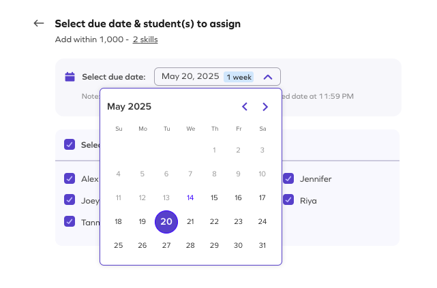Select May 14 in the calendar

[190, 197]
